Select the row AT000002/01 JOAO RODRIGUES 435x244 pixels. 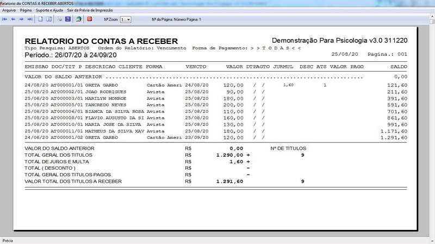pyautogui.click(x=216, y=92)
